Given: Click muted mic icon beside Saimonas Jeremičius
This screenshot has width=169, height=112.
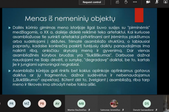Looking at the screenshot, I should [x=123, y=110].
